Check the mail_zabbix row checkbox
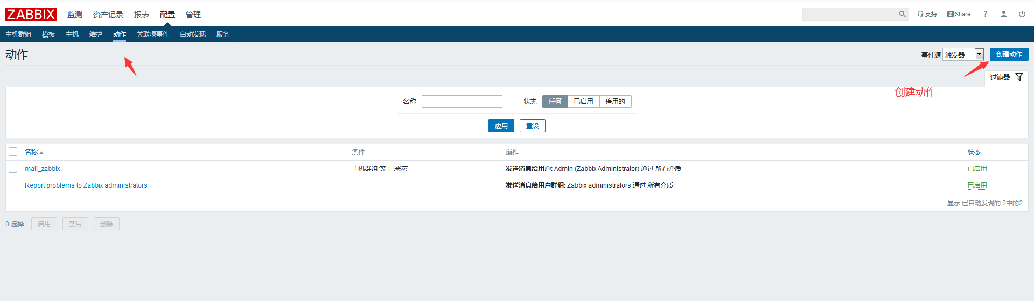 13,168
